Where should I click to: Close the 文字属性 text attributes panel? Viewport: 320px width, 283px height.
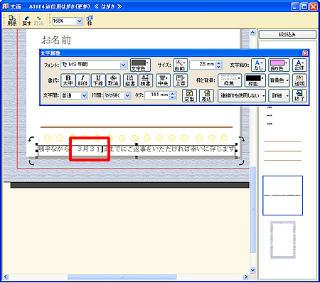pos(305,53)
